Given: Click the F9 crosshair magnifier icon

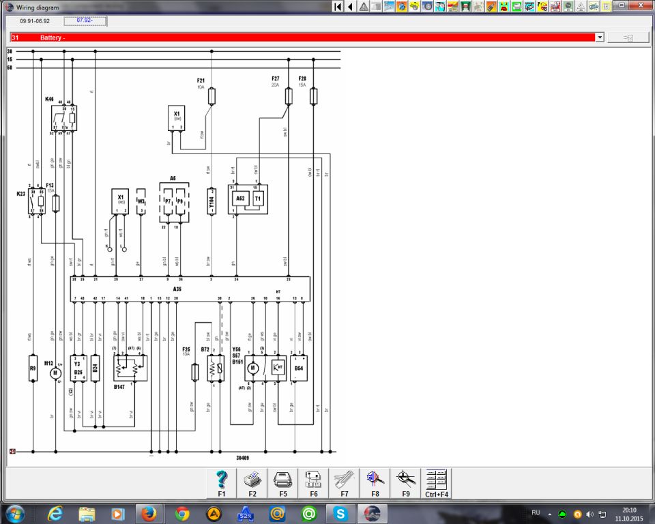Looking at the screenshot, I should [x=405, y=484].
